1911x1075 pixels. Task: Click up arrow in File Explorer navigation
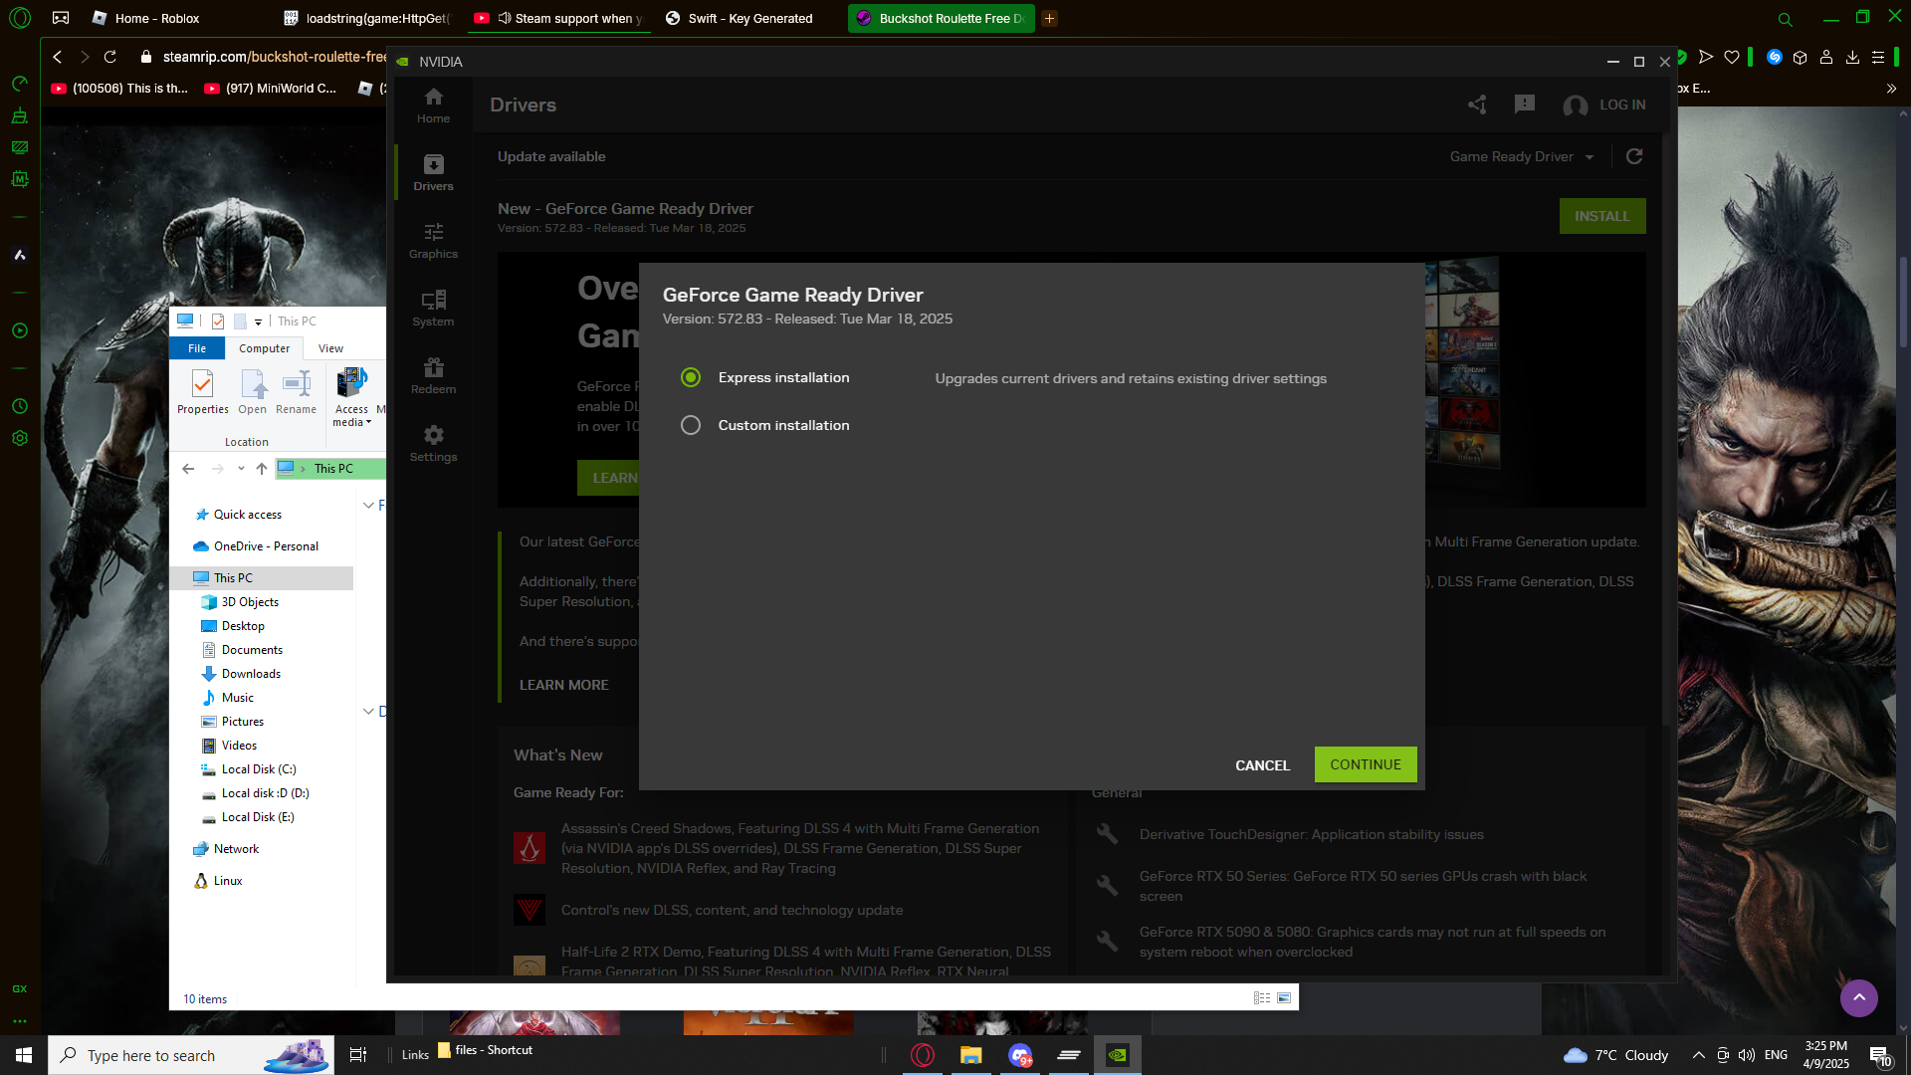[262, 469]
